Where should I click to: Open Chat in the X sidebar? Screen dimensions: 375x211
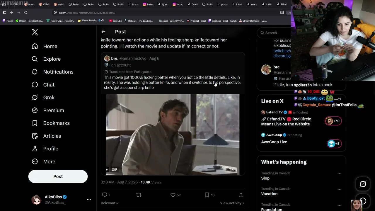43,85
